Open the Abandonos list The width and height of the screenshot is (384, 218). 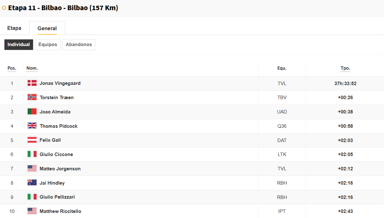pos(79,44)
